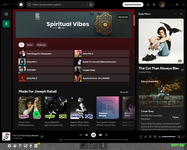Open Conan Gray link under song title
Screen dimensions: 187x150
[145, 72]
